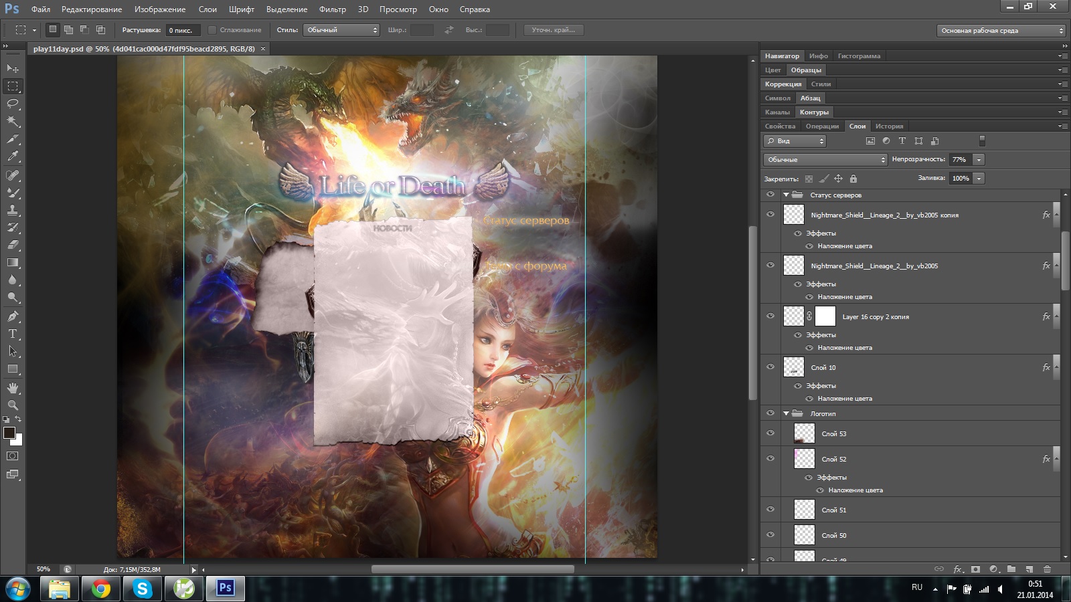Hide Layer 16 copy 2 копия layer

coord(770,316)
